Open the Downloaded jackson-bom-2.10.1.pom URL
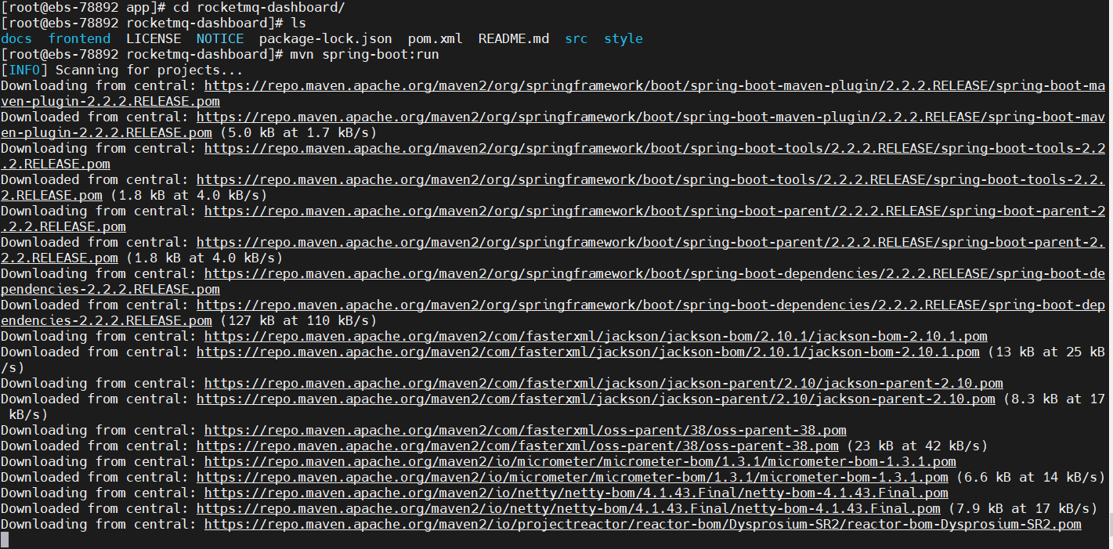This screenshot has height=549, width=1113. coord(587,352)
